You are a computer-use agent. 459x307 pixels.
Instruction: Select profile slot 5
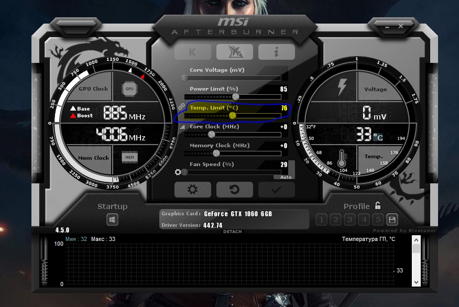(x=378, y=220)
